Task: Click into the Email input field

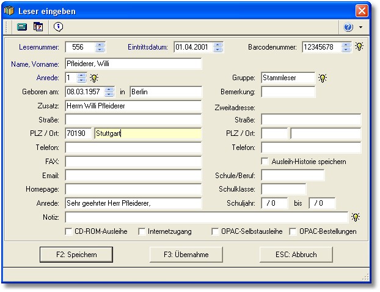Action: pos(133,176)
